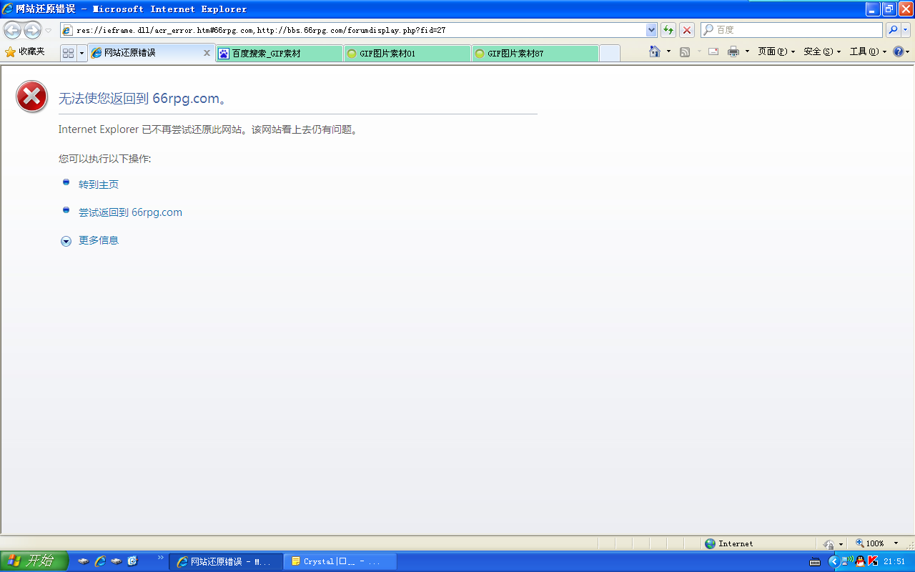Open the 收藏夹 favorites button
This screenshot has height=572, width=915.
click(x=25, y=52)
